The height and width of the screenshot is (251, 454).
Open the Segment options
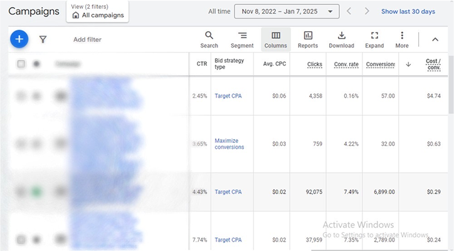[x=242, y=39]
